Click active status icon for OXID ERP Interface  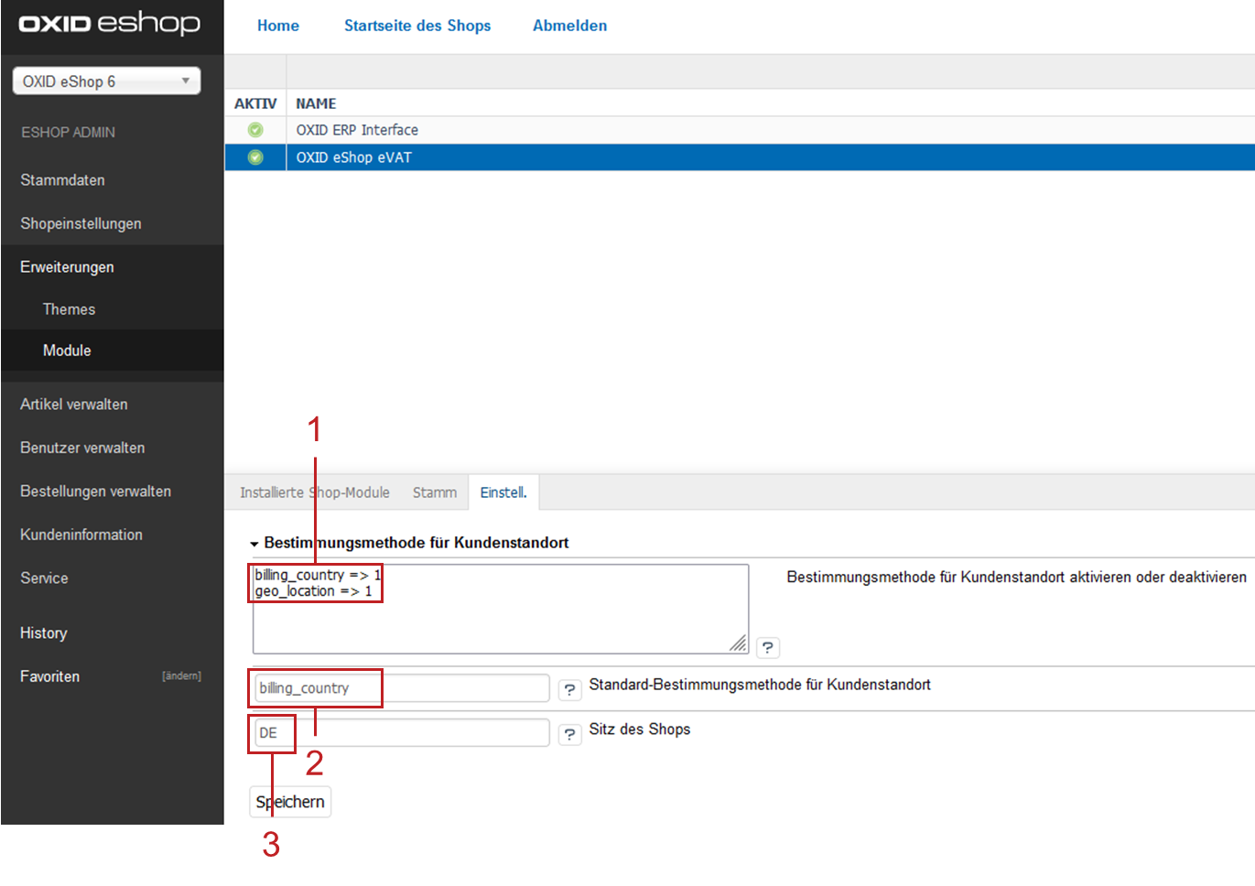[255, 130]
